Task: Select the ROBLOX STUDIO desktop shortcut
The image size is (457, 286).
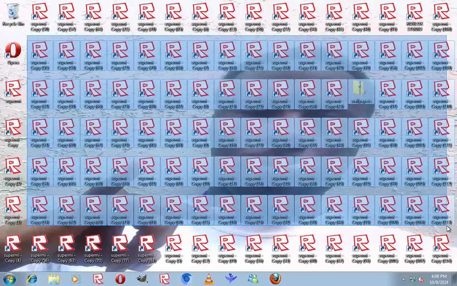Action: click(415, 17)
